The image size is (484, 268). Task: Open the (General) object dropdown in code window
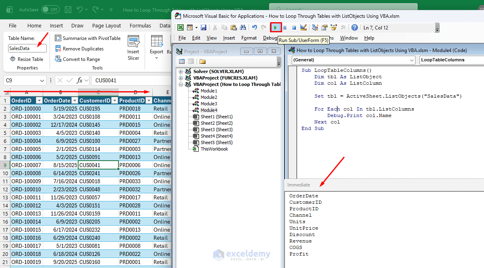click(x=411, y=60)
